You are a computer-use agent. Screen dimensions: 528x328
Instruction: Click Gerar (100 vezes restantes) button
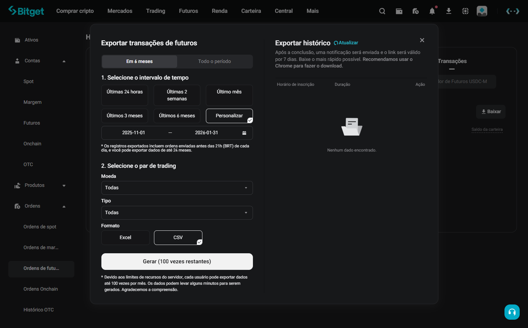[x=177, y=261]
